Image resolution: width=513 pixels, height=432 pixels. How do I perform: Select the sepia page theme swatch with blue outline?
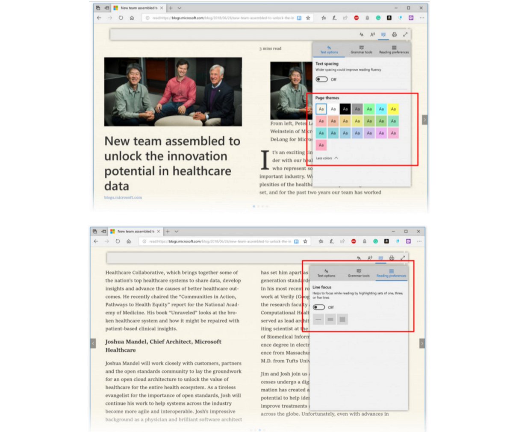(x=321, y=109)
